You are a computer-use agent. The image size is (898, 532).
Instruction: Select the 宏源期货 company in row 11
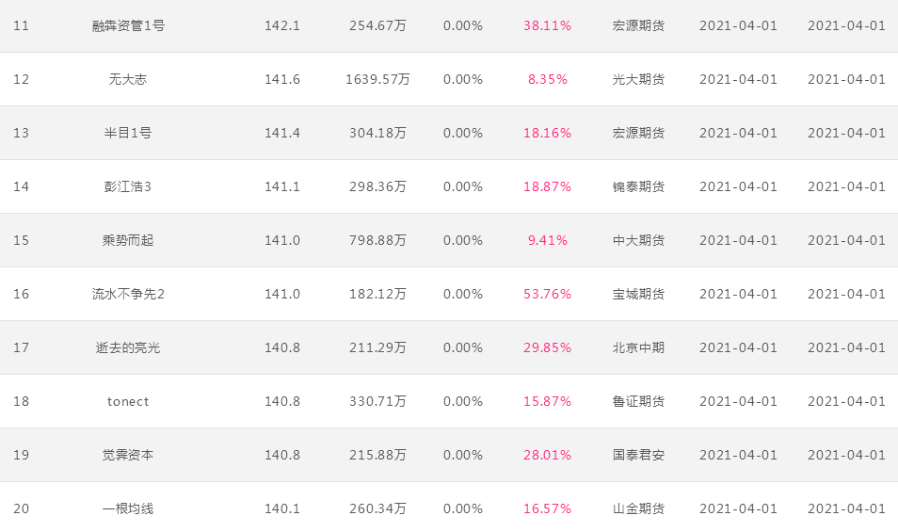[x=638, y=25]
